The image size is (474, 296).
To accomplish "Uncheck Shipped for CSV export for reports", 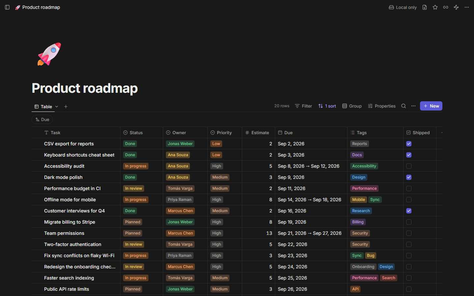I will point(409,144).
